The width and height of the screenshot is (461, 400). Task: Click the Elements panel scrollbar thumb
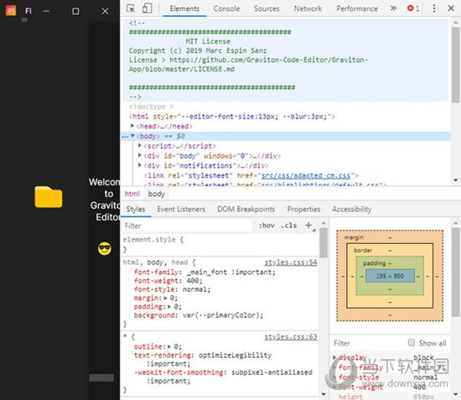(x=455, y=65)
